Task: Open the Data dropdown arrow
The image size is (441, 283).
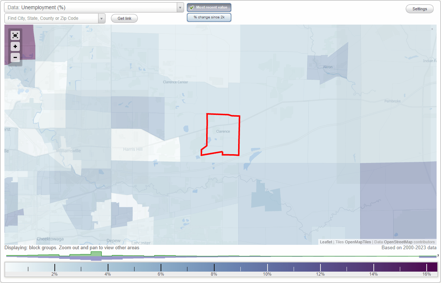Action: tap(180, 7)
